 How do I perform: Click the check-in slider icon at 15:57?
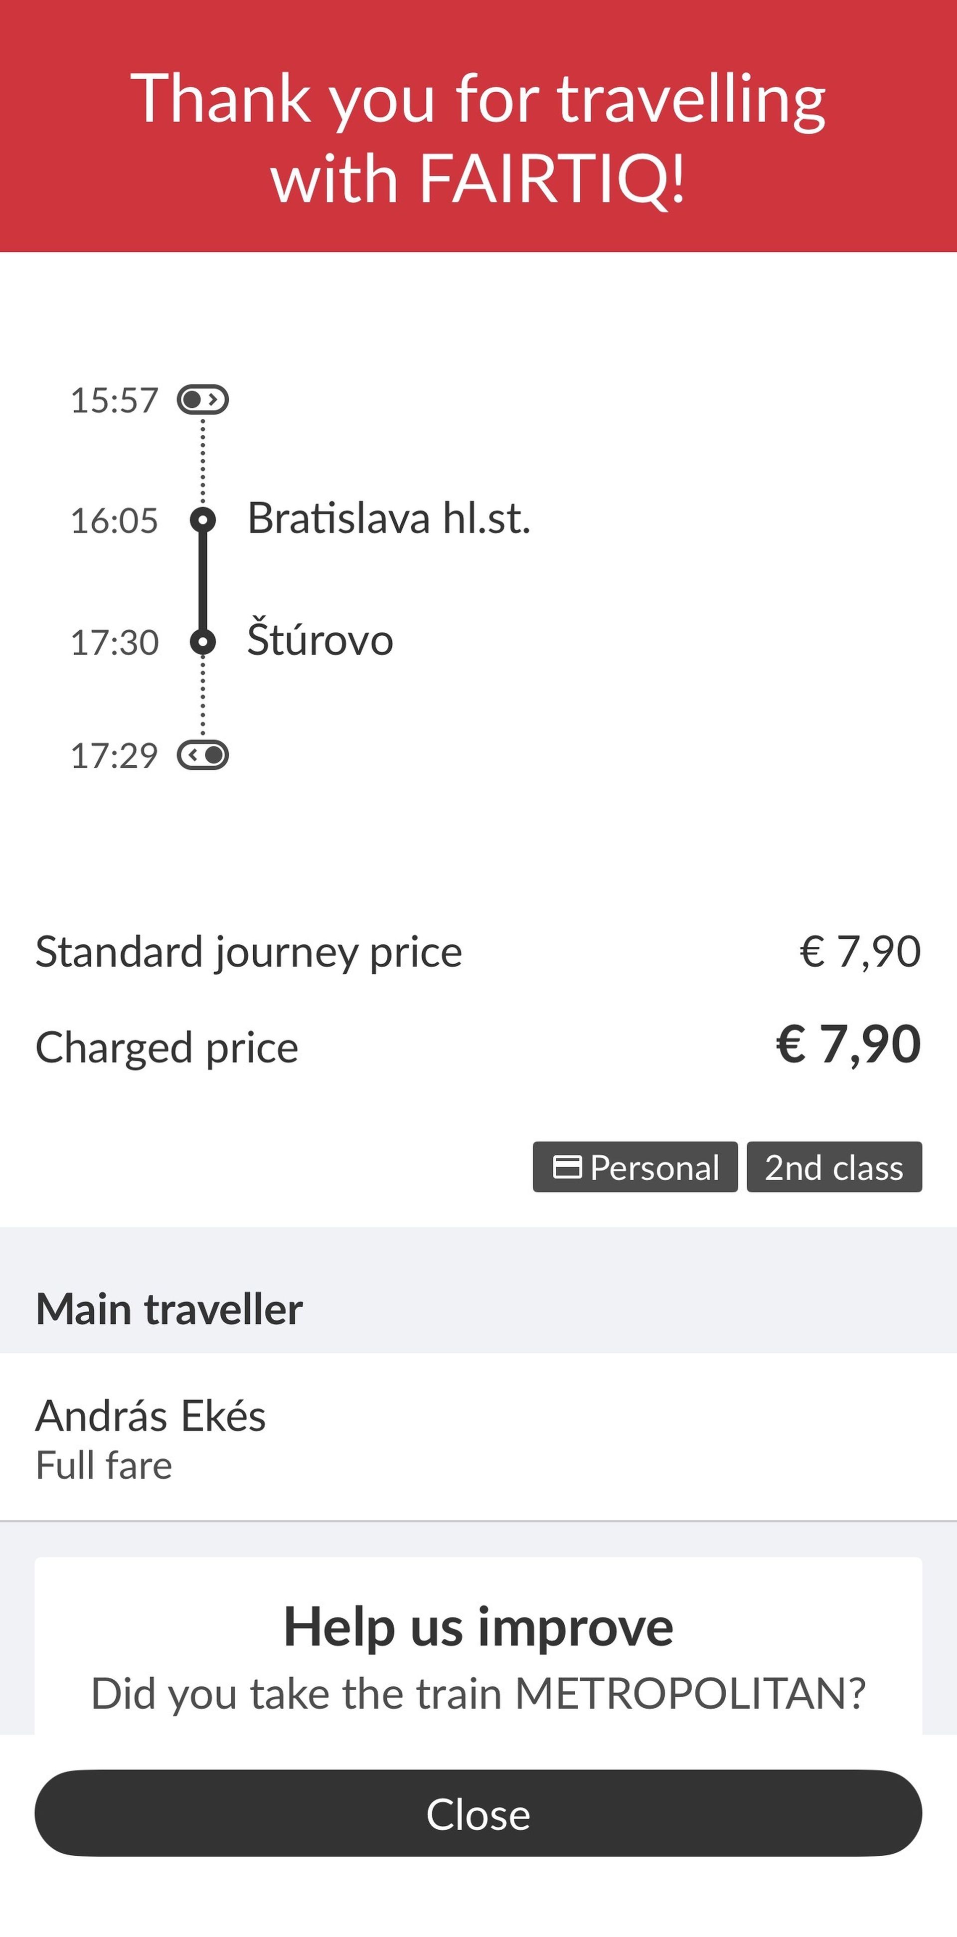coord(203,399)
